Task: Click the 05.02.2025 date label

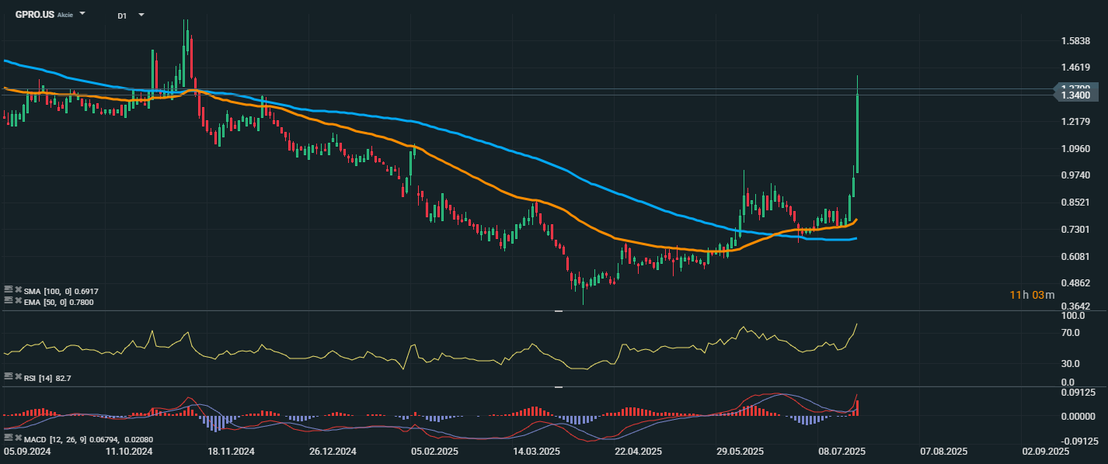Action: coord(435,451)
